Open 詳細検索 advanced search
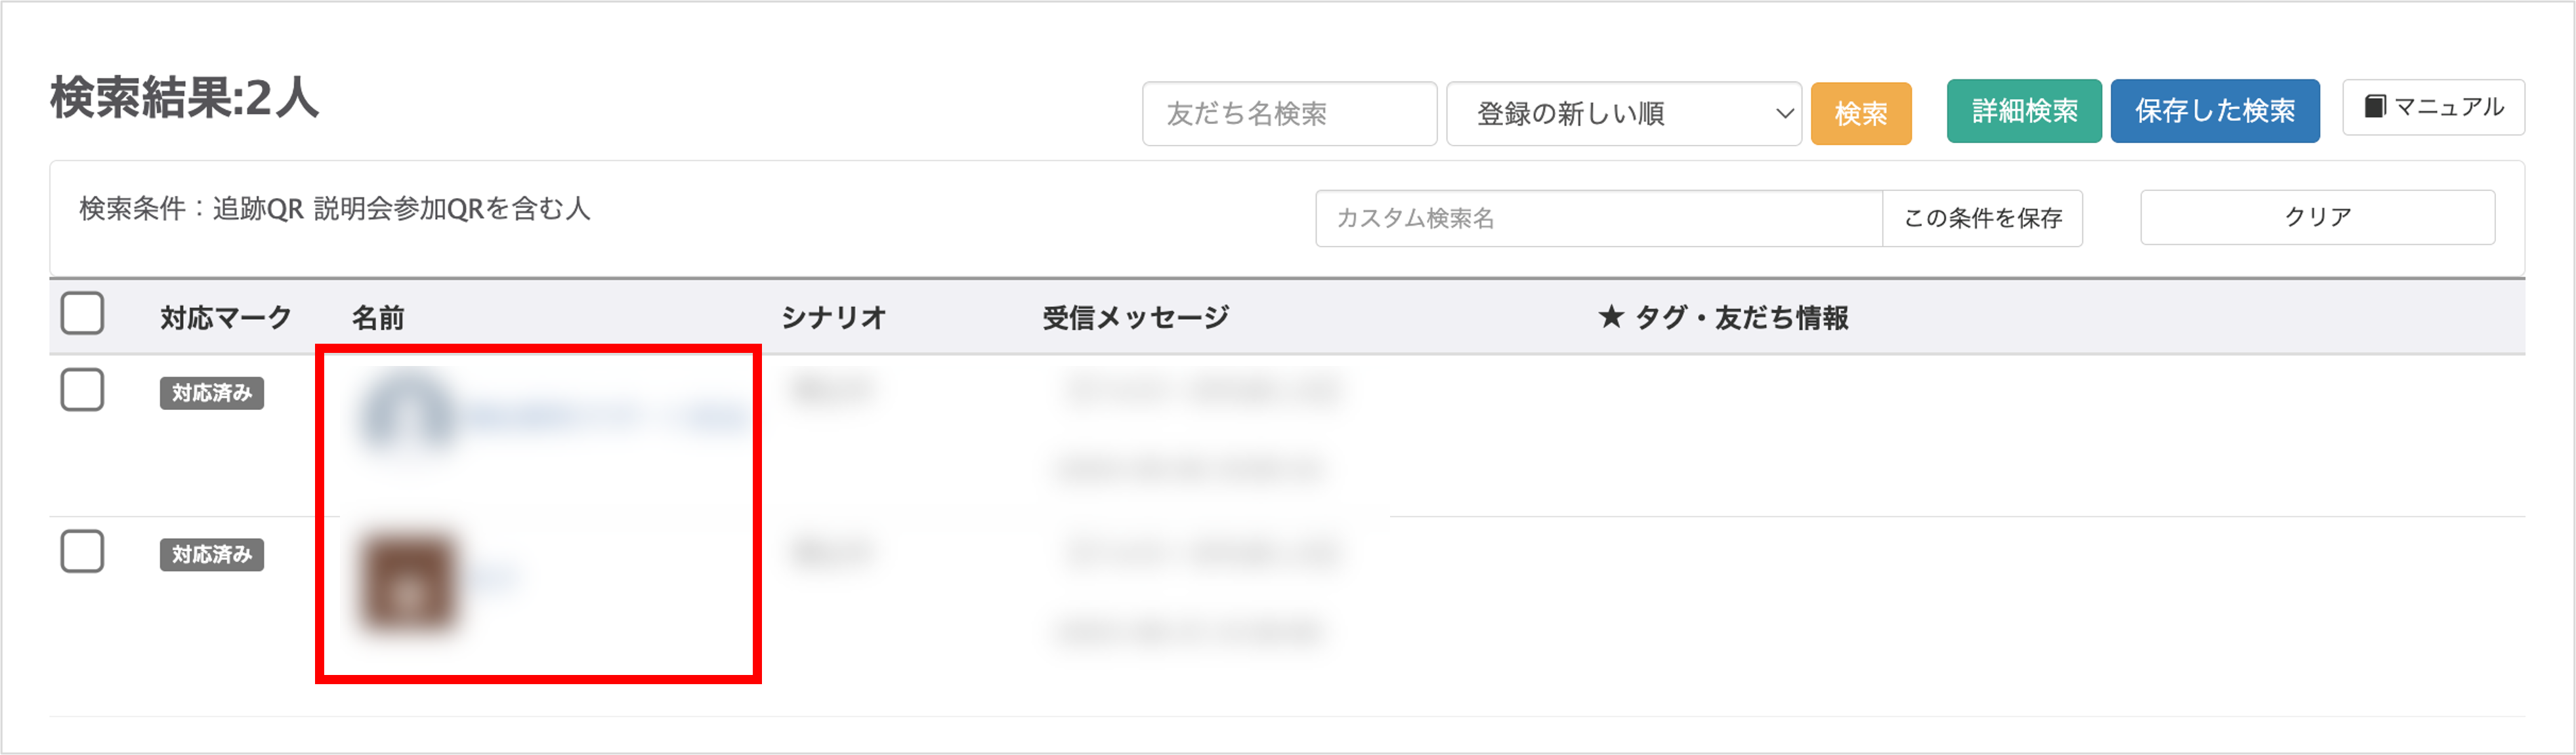This screenshot has height=755, width=2576. click(2024, 111)
